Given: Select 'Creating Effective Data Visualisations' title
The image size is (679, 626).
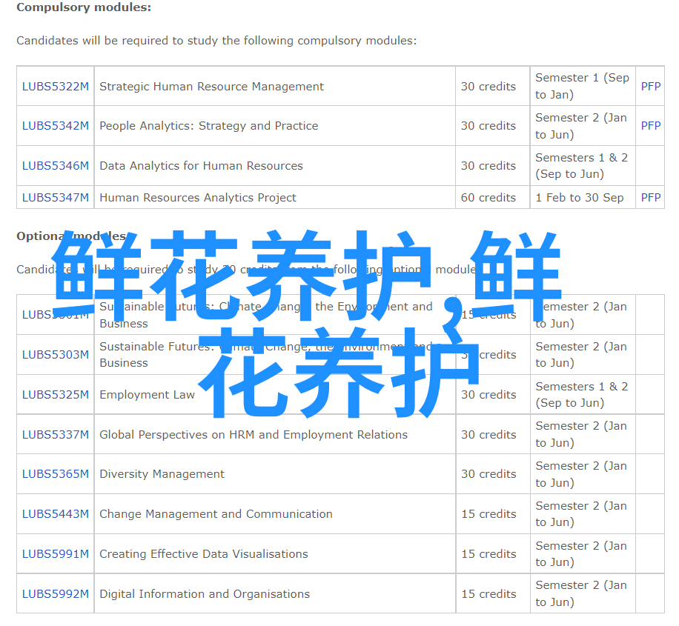Looking at the screenshot, I should pos(204,554).
